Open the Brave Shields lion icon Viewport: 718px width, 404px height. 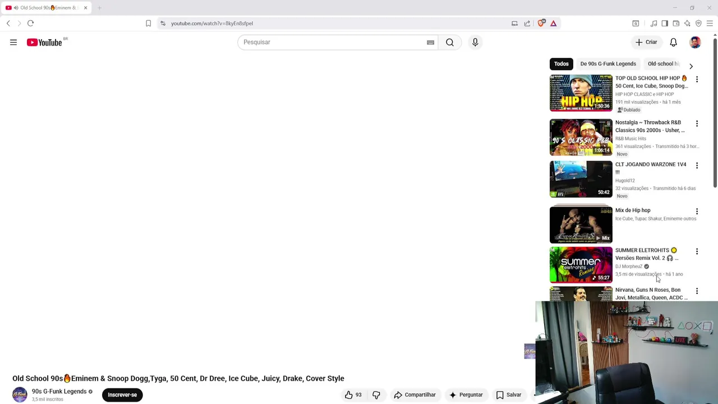541,23
